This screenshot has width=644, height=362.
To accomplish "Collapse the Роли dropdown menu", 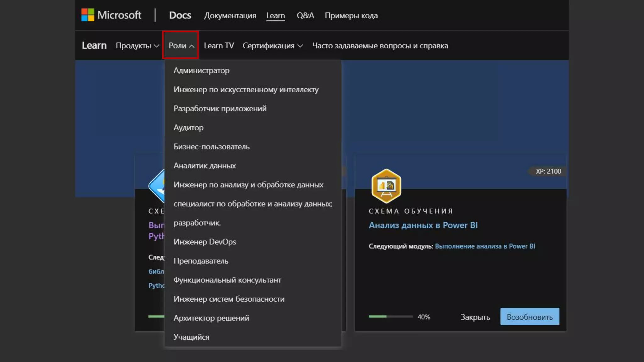I will (181, 46).
